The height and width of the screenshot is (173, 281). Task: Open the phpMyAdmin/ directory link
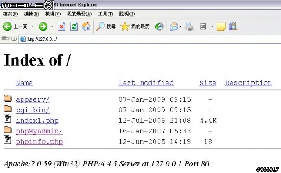(39, 131)
